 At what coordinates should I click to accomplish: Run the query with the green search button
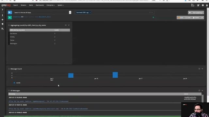pos(10,18)
